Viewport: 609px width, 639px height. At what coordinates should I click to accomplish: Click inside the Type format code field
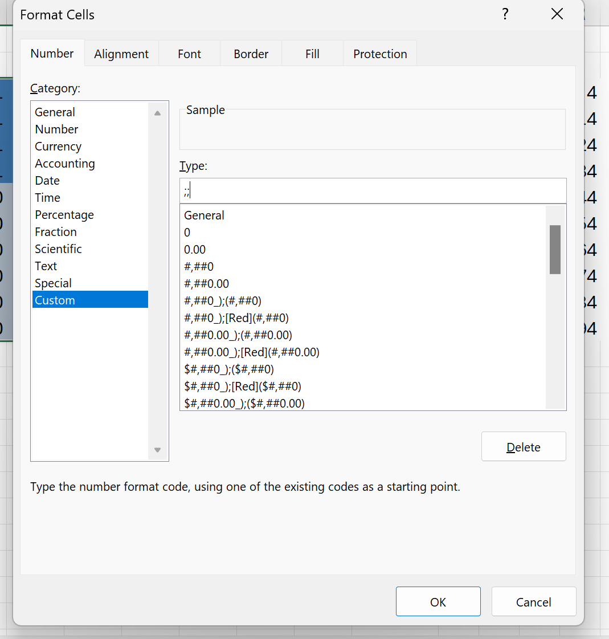tap(373, 191)
